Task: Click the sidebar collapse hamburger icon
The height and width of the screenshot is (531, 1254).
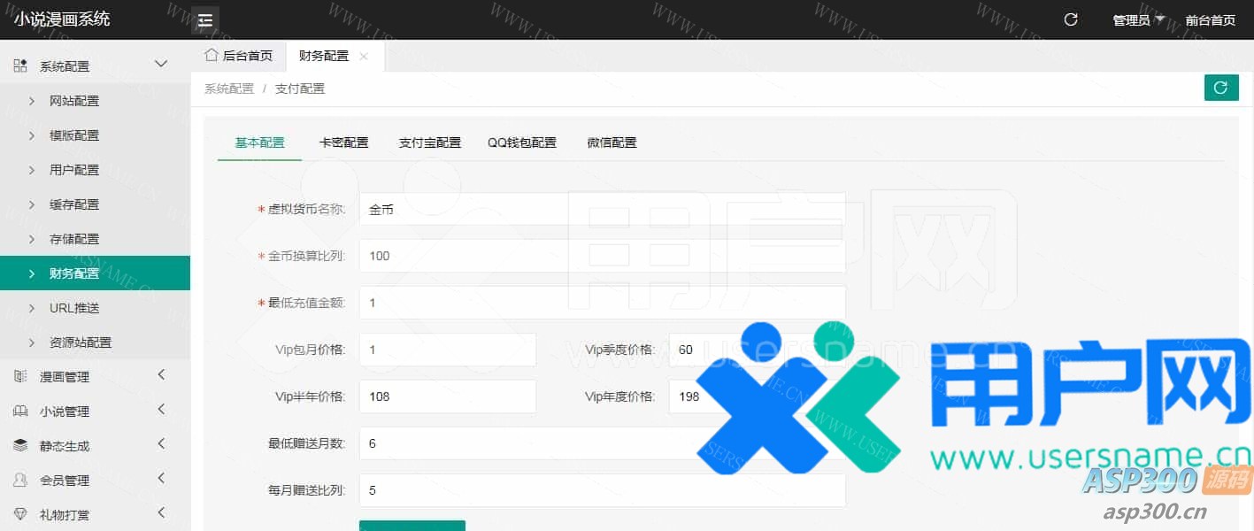Action: click(205, 20)
